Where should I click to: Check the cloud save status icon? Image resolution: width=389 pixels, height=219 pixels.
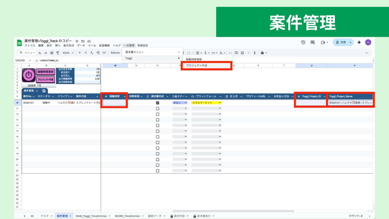[89, 41]
